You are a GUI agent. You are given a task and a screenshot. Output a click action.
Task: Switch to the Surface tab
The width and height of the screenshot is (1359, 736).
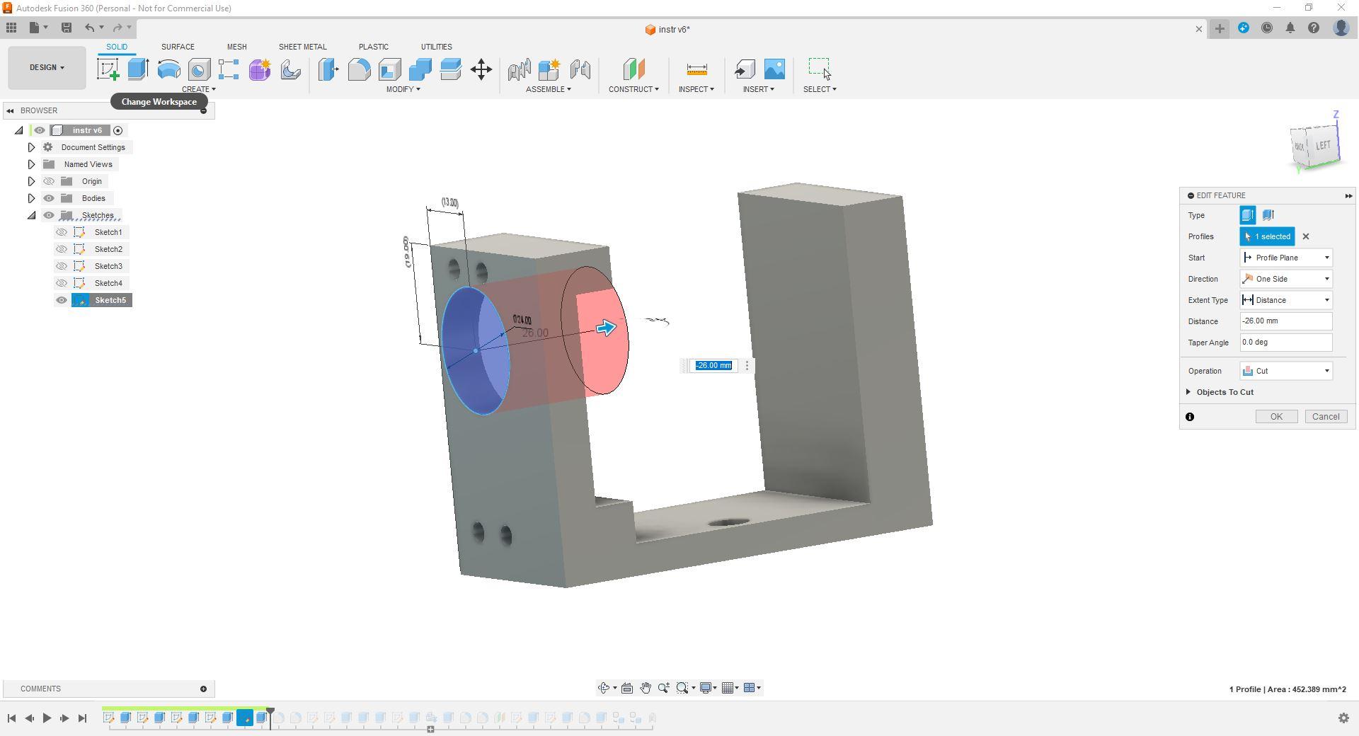click(178, 47)
